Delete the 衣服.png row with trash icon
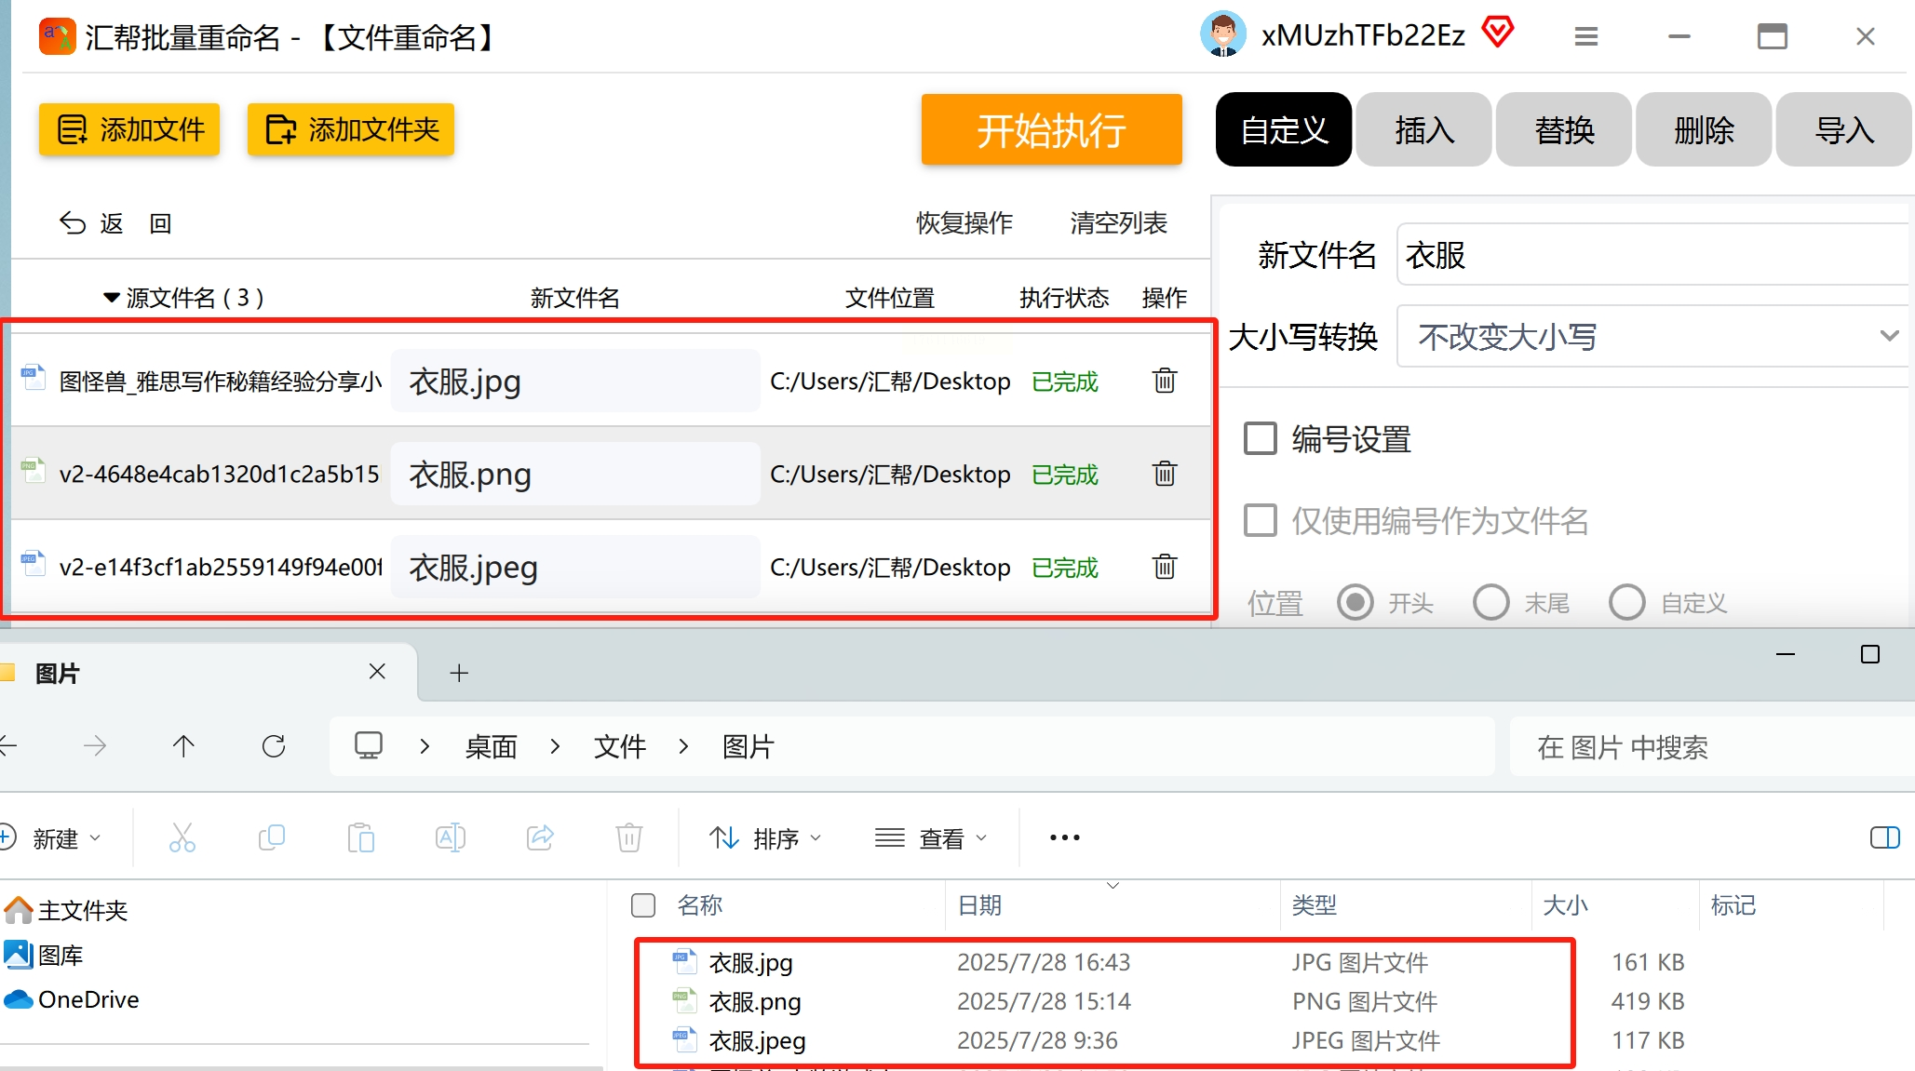 tap(1165, 474)
